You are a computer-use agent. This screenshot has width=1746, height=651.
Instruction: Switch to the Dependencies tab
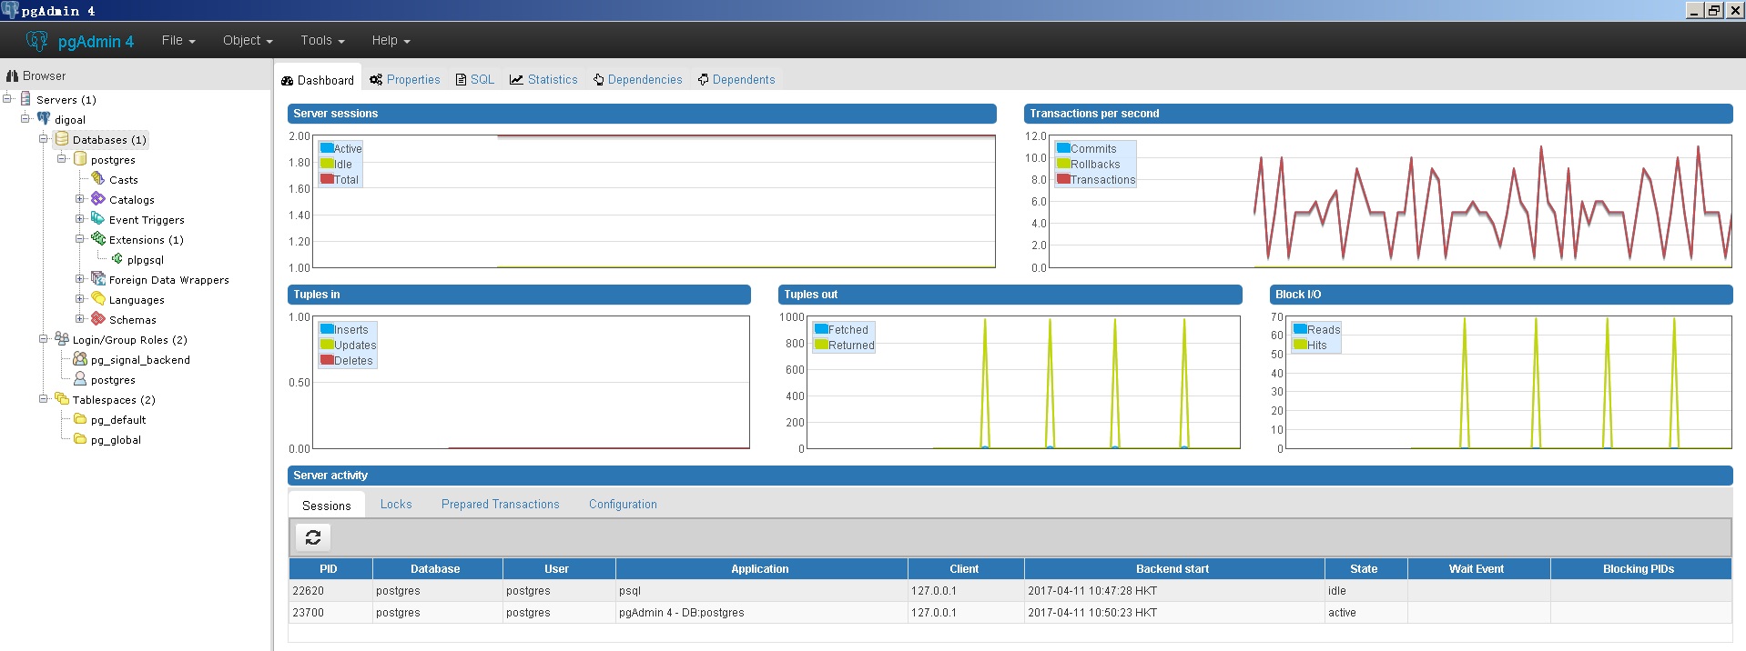pos(637,79)
